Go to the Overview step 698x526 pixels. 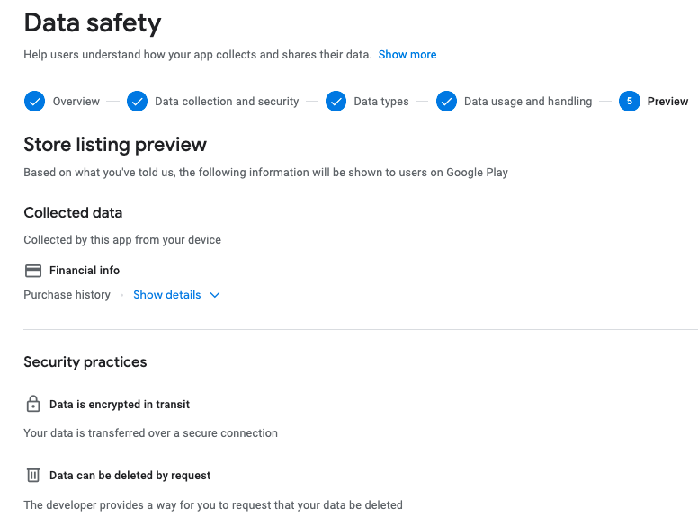pos(76,102)
